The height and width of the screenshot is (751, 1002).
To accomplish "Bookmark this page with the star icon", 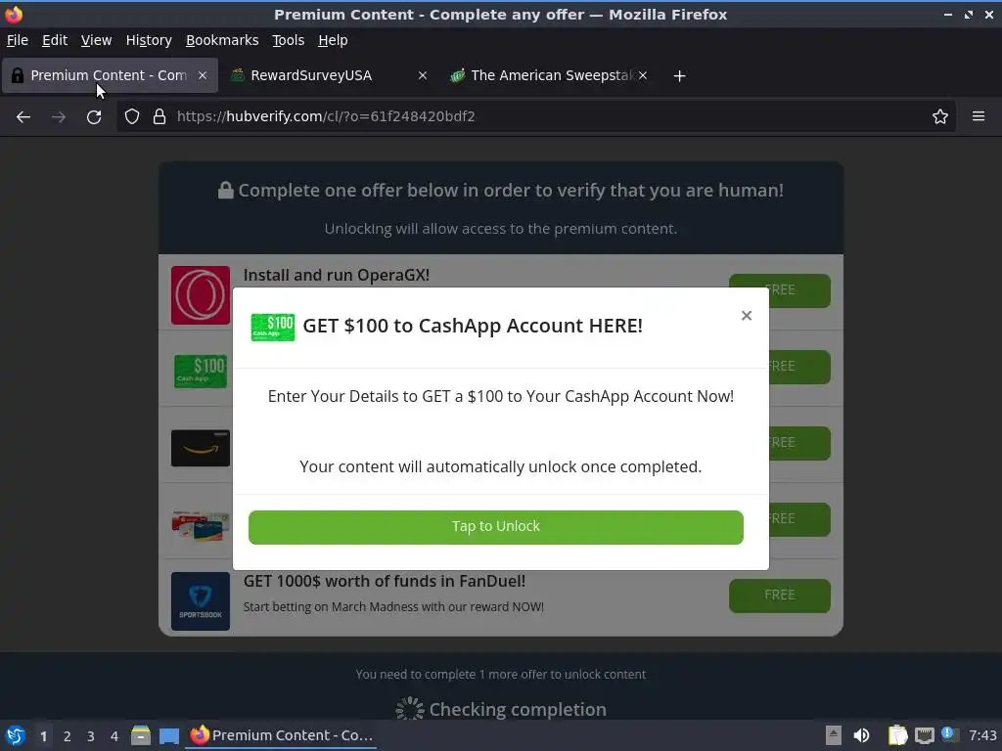I will pos(940,116).
